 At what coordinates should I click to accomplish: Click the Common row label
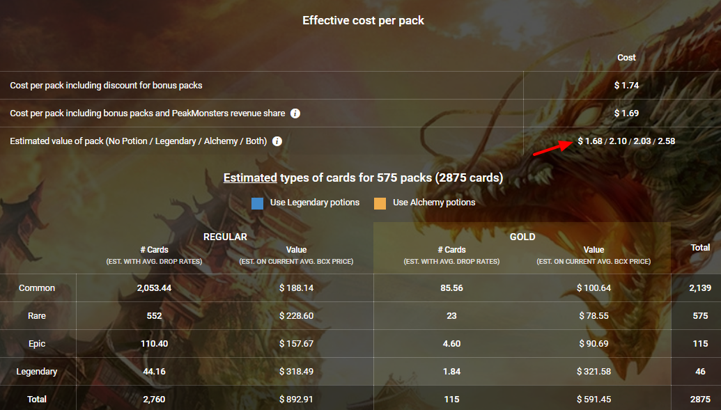tap(37, 288)
